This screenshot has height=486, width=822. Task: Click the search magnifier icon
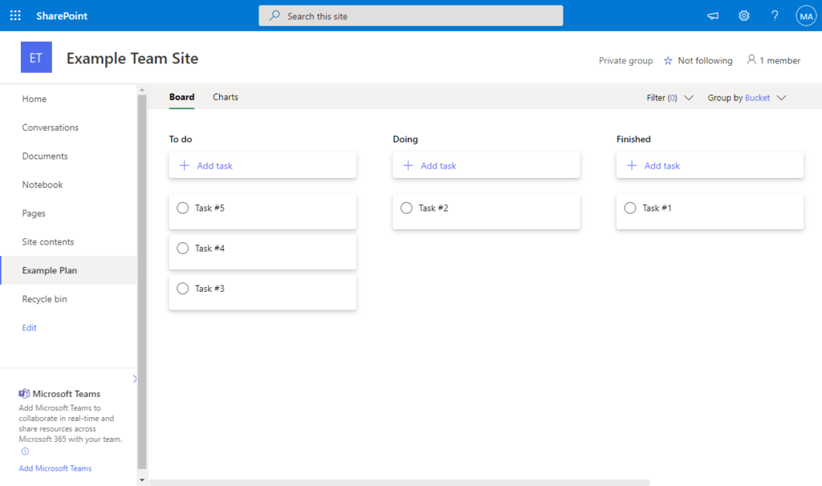(x=275, y=16)
